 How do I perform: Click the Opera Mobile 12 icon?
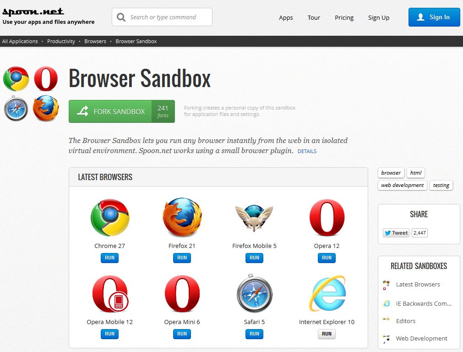click(x=110, y=294)
